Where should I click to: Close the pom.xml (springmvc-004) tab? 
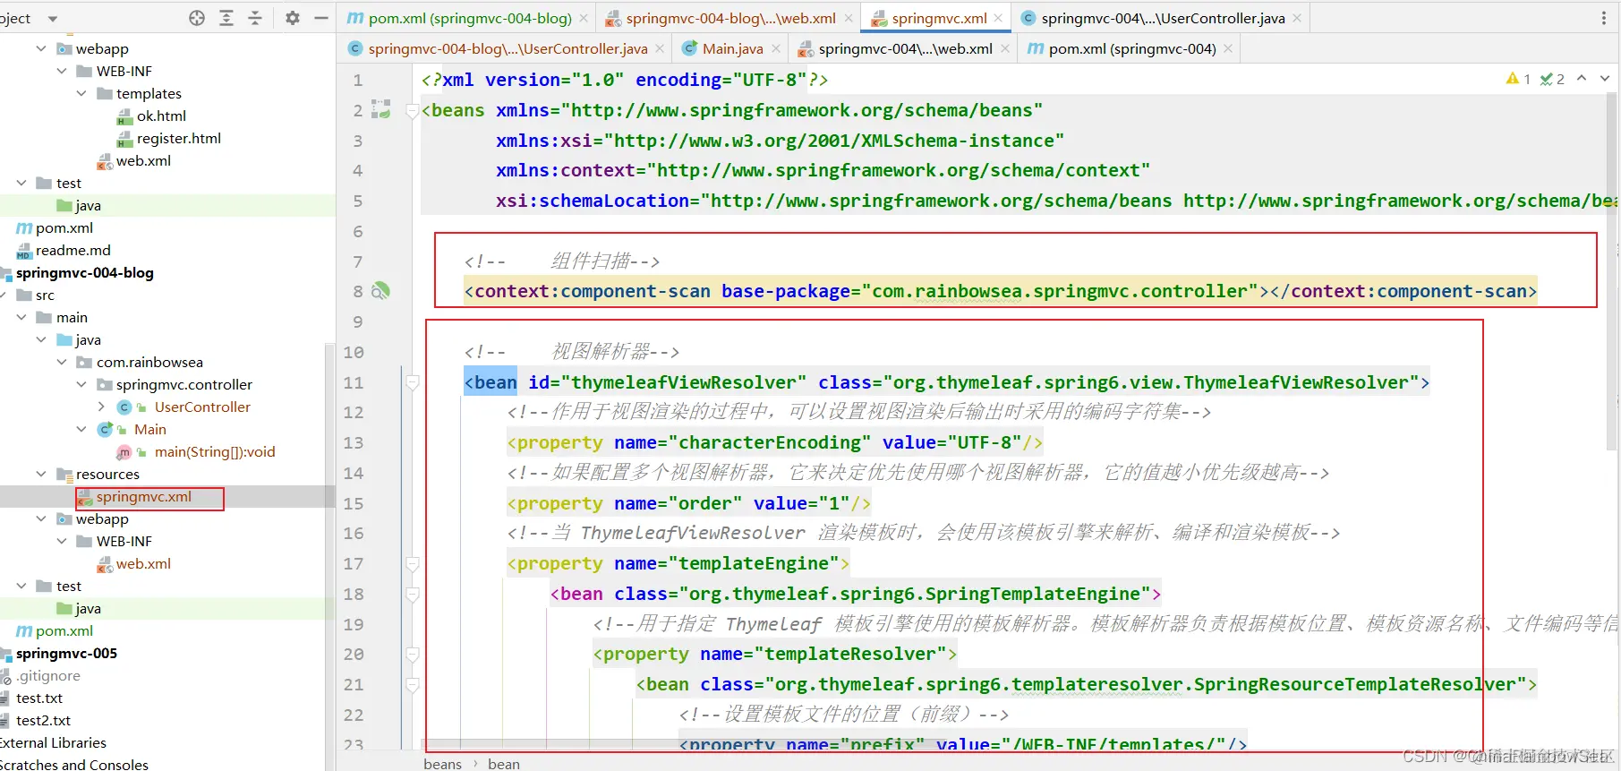coord(1228,48)
